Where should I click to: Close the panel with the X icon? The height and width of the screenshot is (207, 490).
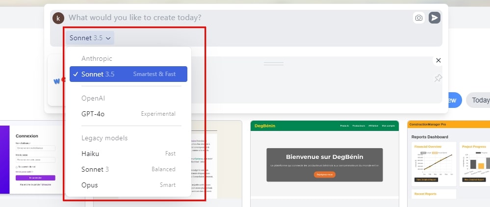point(438,60)
